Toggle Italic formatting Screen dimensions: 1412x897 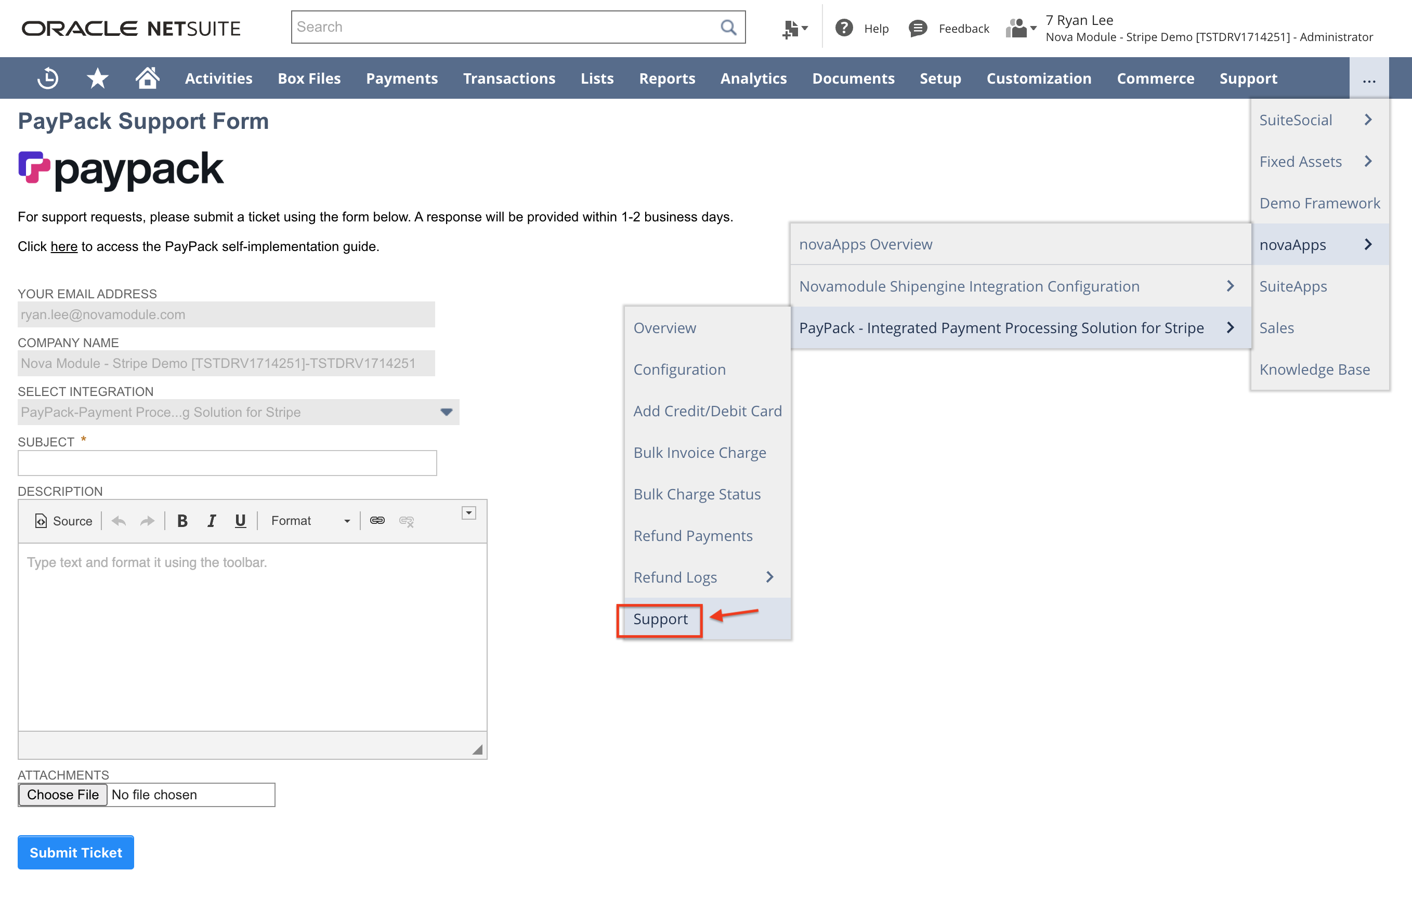(212, 521)
